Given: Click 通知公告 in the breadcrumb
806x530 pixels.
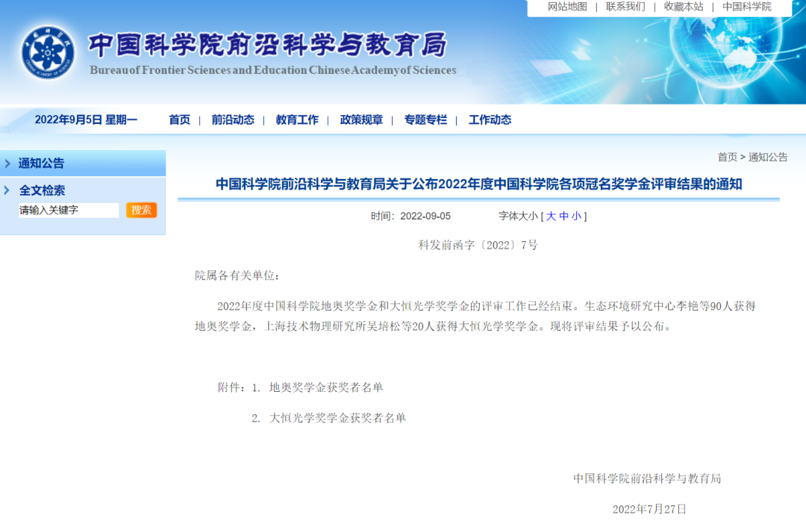Looking at the screenshot, I should click(768, 157).
